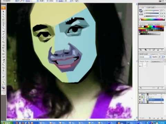Viewport: 166px width, 124px height.
Task: Click the first color value field
Action: click(162, 11)
